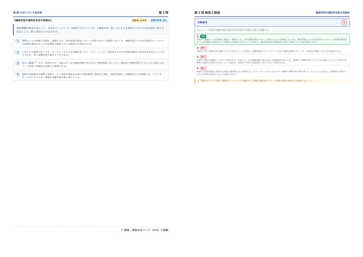
Task: Click explanation text starting 本肢の『業務ルールが明確に
Action: coord(272,41)
